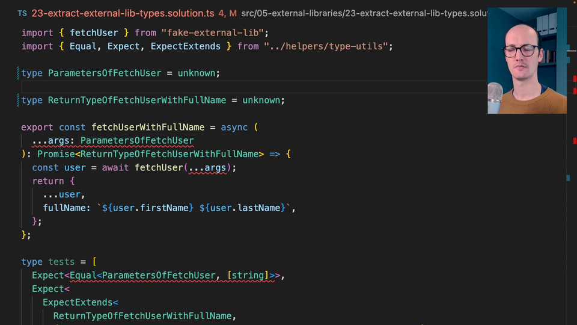Click the TS file icon in the tab
The image size is (577, 325).
click(22, 13)
